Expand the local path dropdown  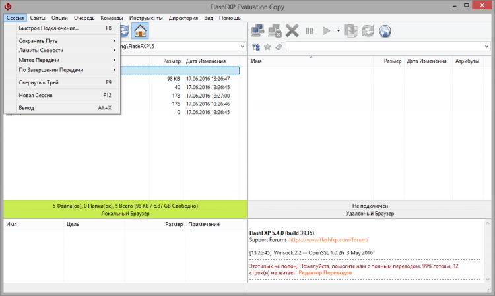coord(242,46)
